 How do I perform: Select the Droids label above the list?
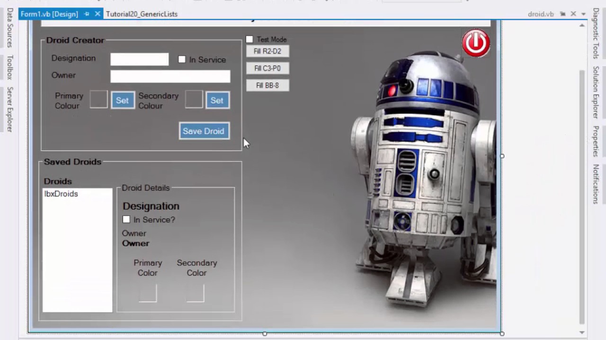coord(58,181)
